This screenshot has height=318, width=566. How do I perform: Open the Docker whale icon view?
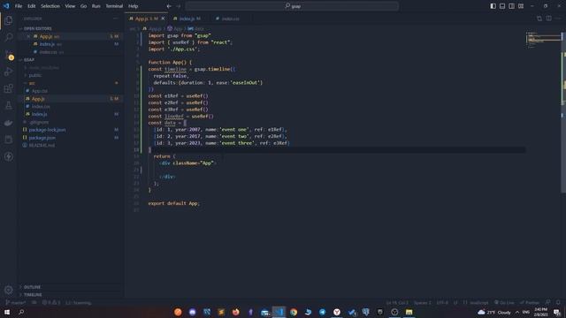[9, 123]
